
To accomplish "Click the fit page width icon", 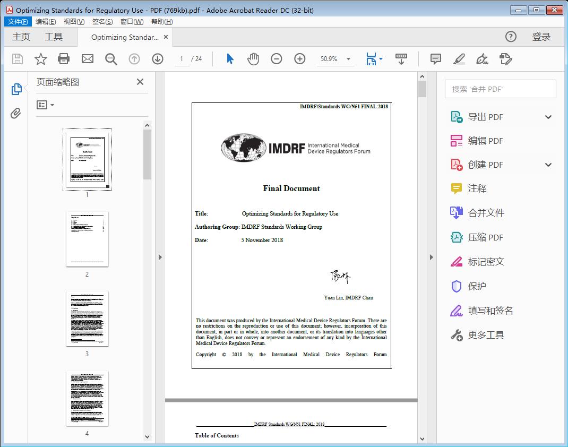I will [x=371, y=59].
